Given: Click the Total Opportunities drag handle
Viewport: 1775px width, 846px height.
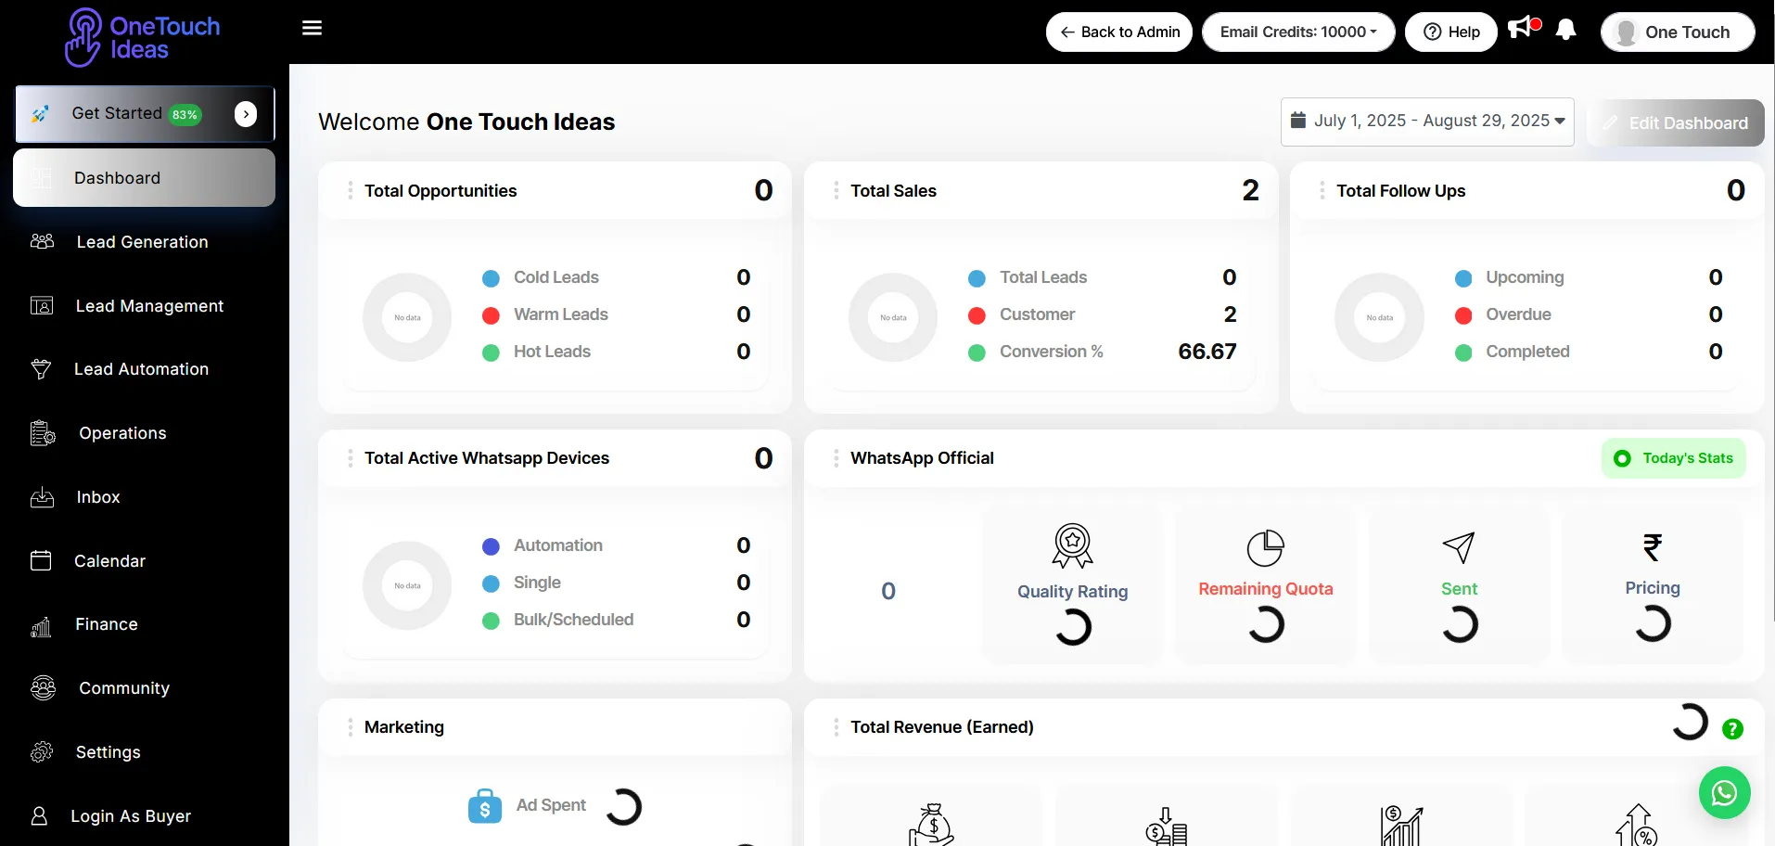Looking at the screenshot, I should click(350, 191).
